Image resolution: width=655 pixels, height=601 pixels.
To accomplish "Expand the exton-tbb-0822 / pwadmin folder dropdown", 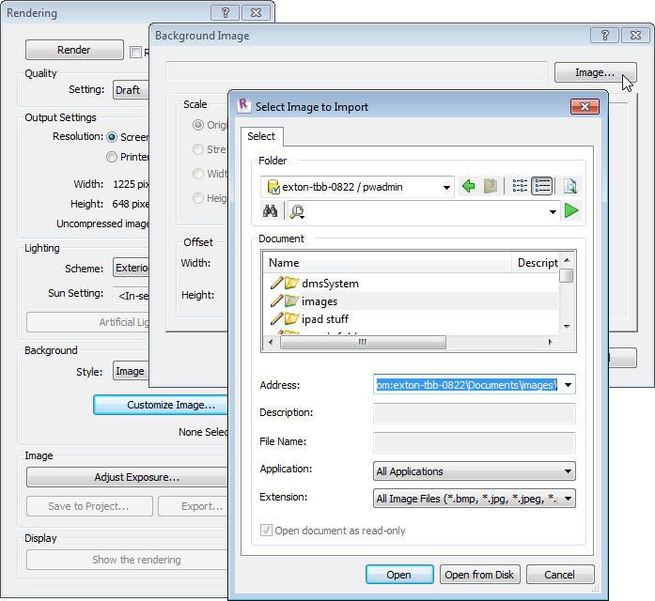I will 446,187.
